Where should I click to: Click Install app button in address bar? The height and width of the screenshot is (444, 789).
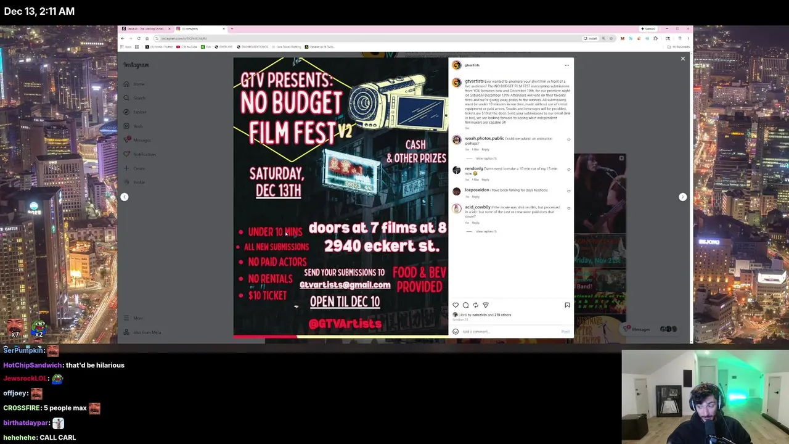pos(591,38)
